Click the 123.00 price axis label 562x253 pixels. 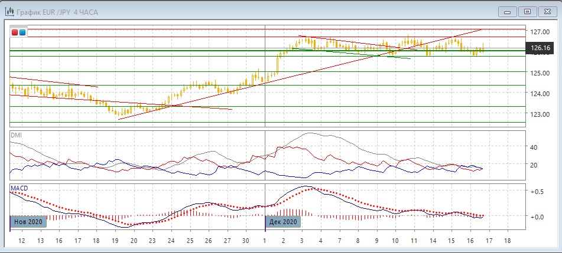pos(540,114)
